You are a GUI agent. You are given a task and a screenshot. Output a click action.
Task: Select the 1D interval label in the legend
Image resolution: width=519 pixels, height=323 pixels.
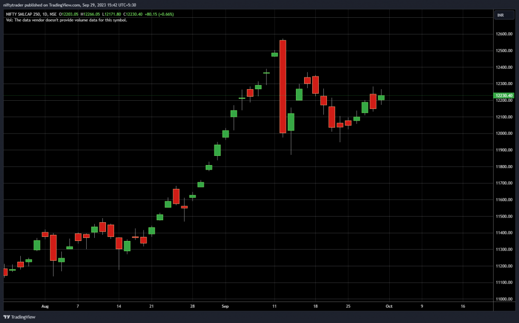pos(45,14)
